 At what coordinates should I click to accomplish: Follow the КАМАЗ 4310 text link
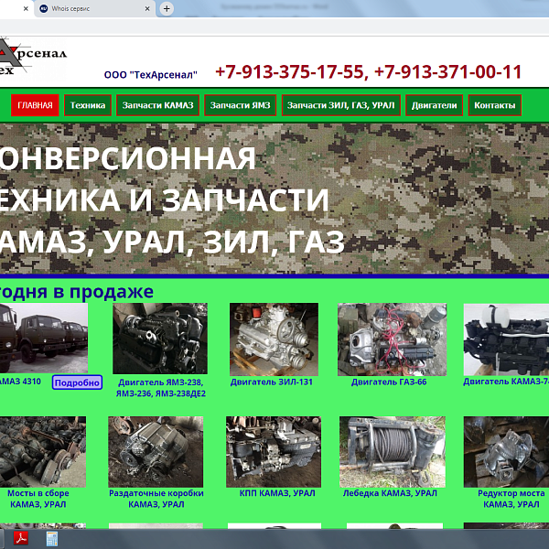20,382
